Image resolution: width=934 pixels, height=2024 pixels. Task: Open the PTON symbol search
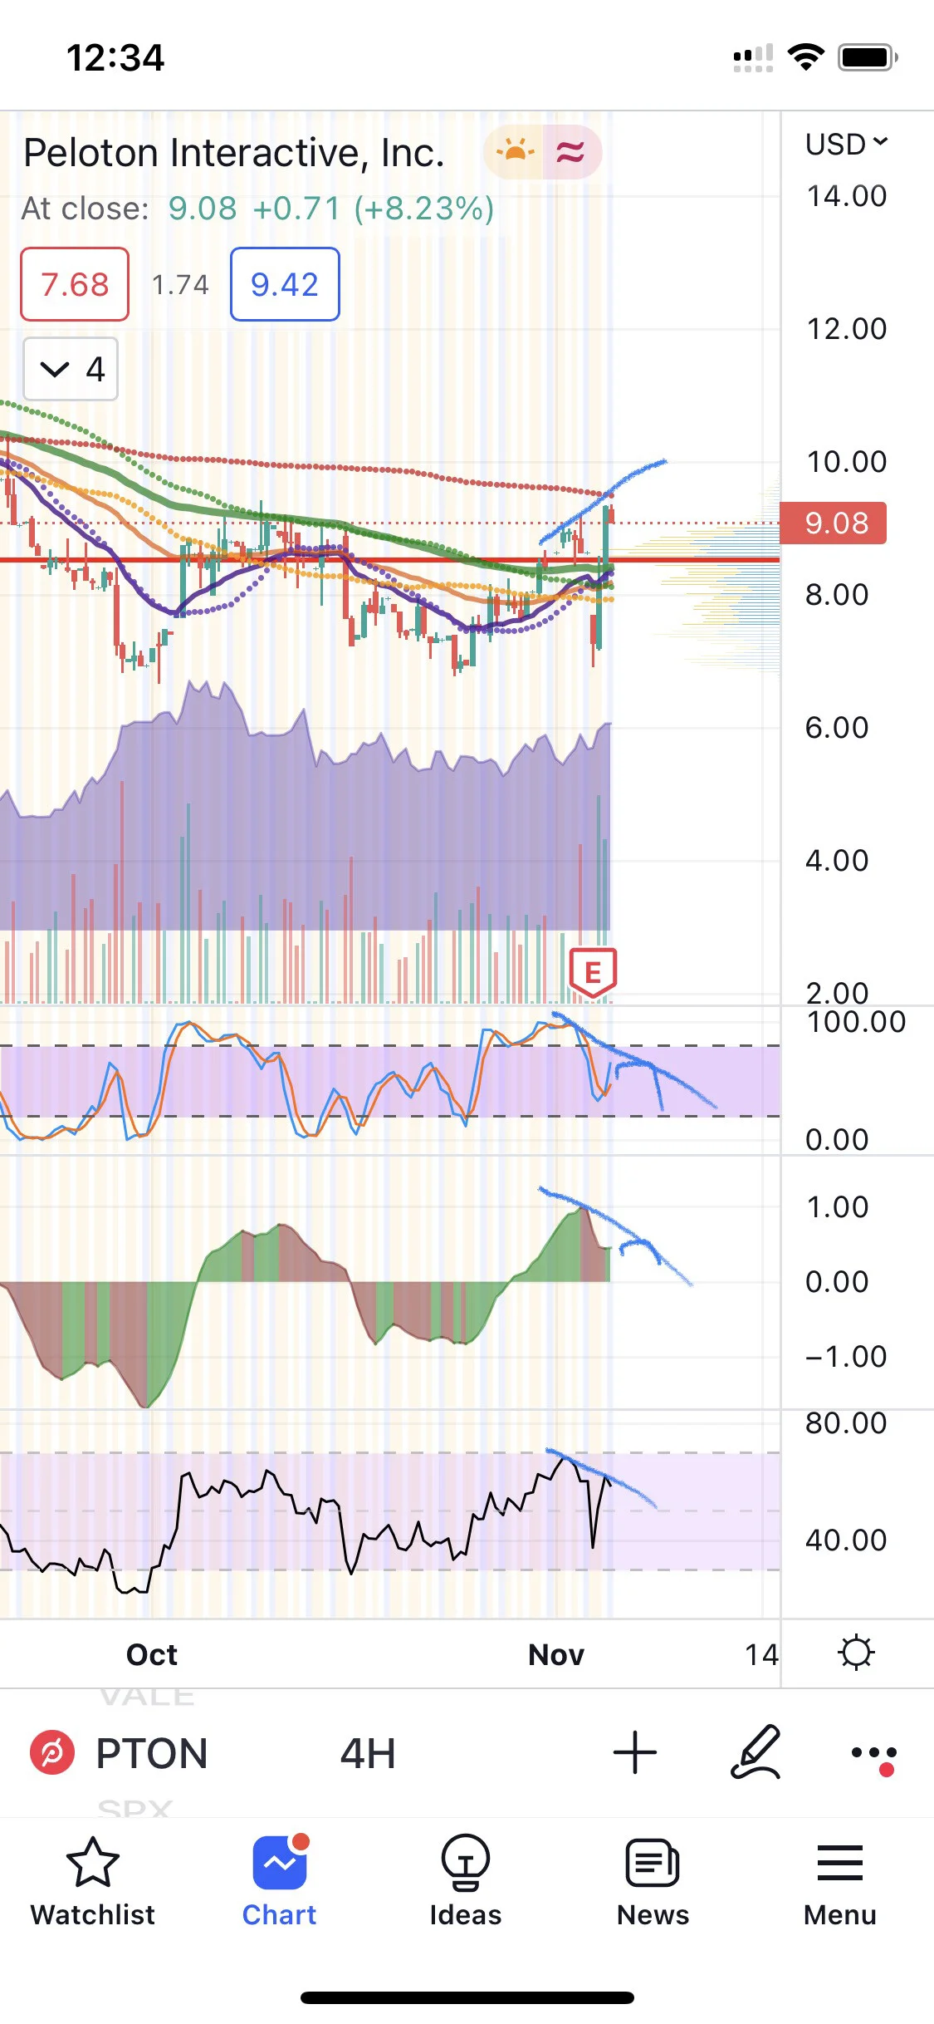tap(151, 1753)
